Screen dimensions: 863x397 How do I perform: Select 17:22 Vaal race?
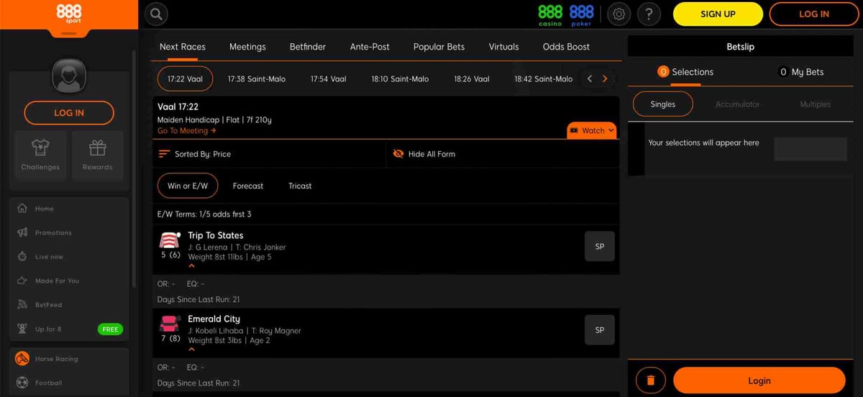tap(186, 79)
